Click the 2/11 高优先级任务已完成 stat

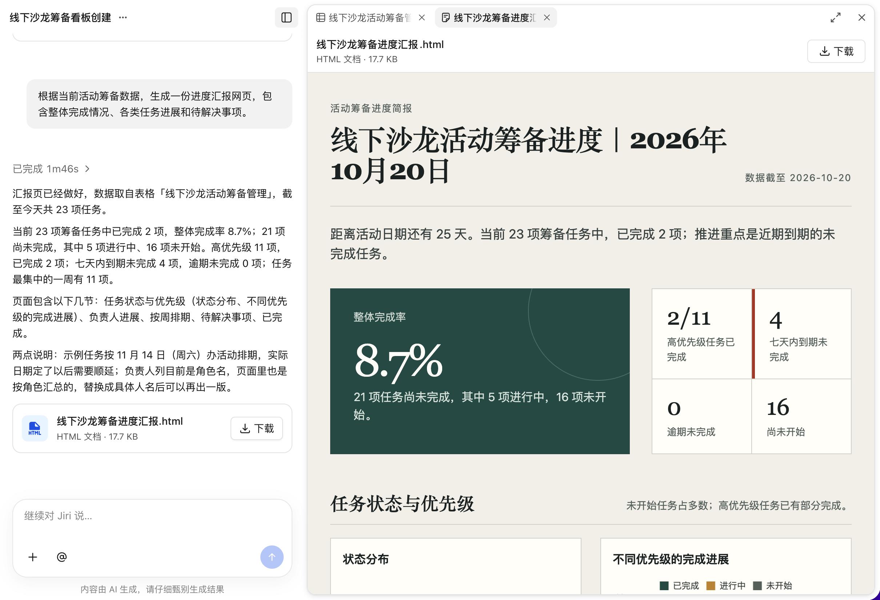click(x=702, y=333)
